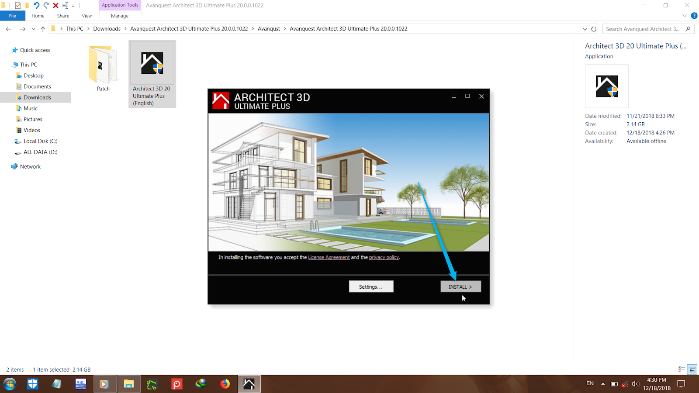
Task: Launch PotPlayer from the taskbar
Action: [177, 383]
